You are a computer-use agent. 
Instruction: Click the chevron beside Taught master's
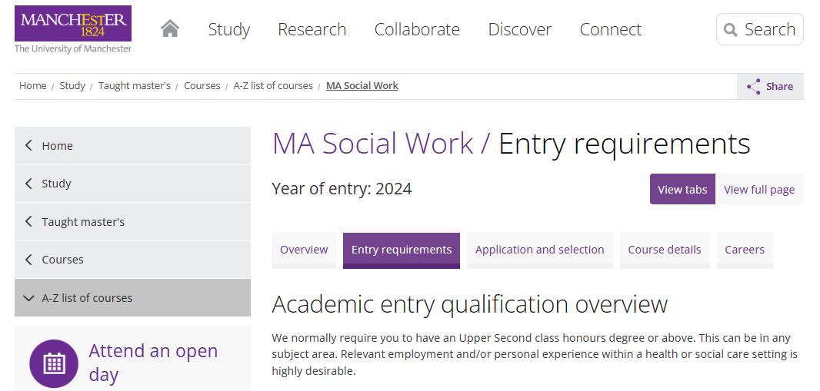click(x=29, y=222)
